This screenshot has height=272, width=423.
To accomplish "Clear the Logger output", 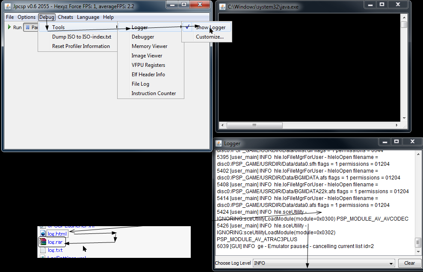I will click(x=409, y=263).
